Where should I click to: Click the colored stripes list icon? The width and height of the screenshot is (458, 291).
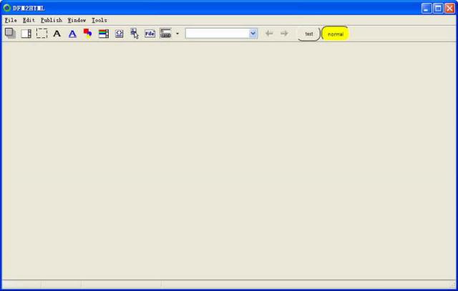point(103,34)
